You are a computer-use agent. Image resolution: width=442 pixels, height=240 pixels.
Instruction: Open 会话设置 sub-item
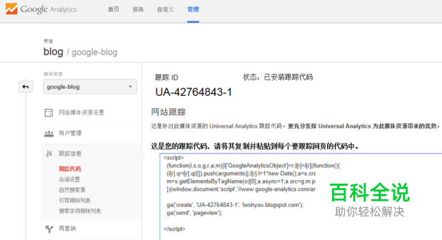(70, 179)
